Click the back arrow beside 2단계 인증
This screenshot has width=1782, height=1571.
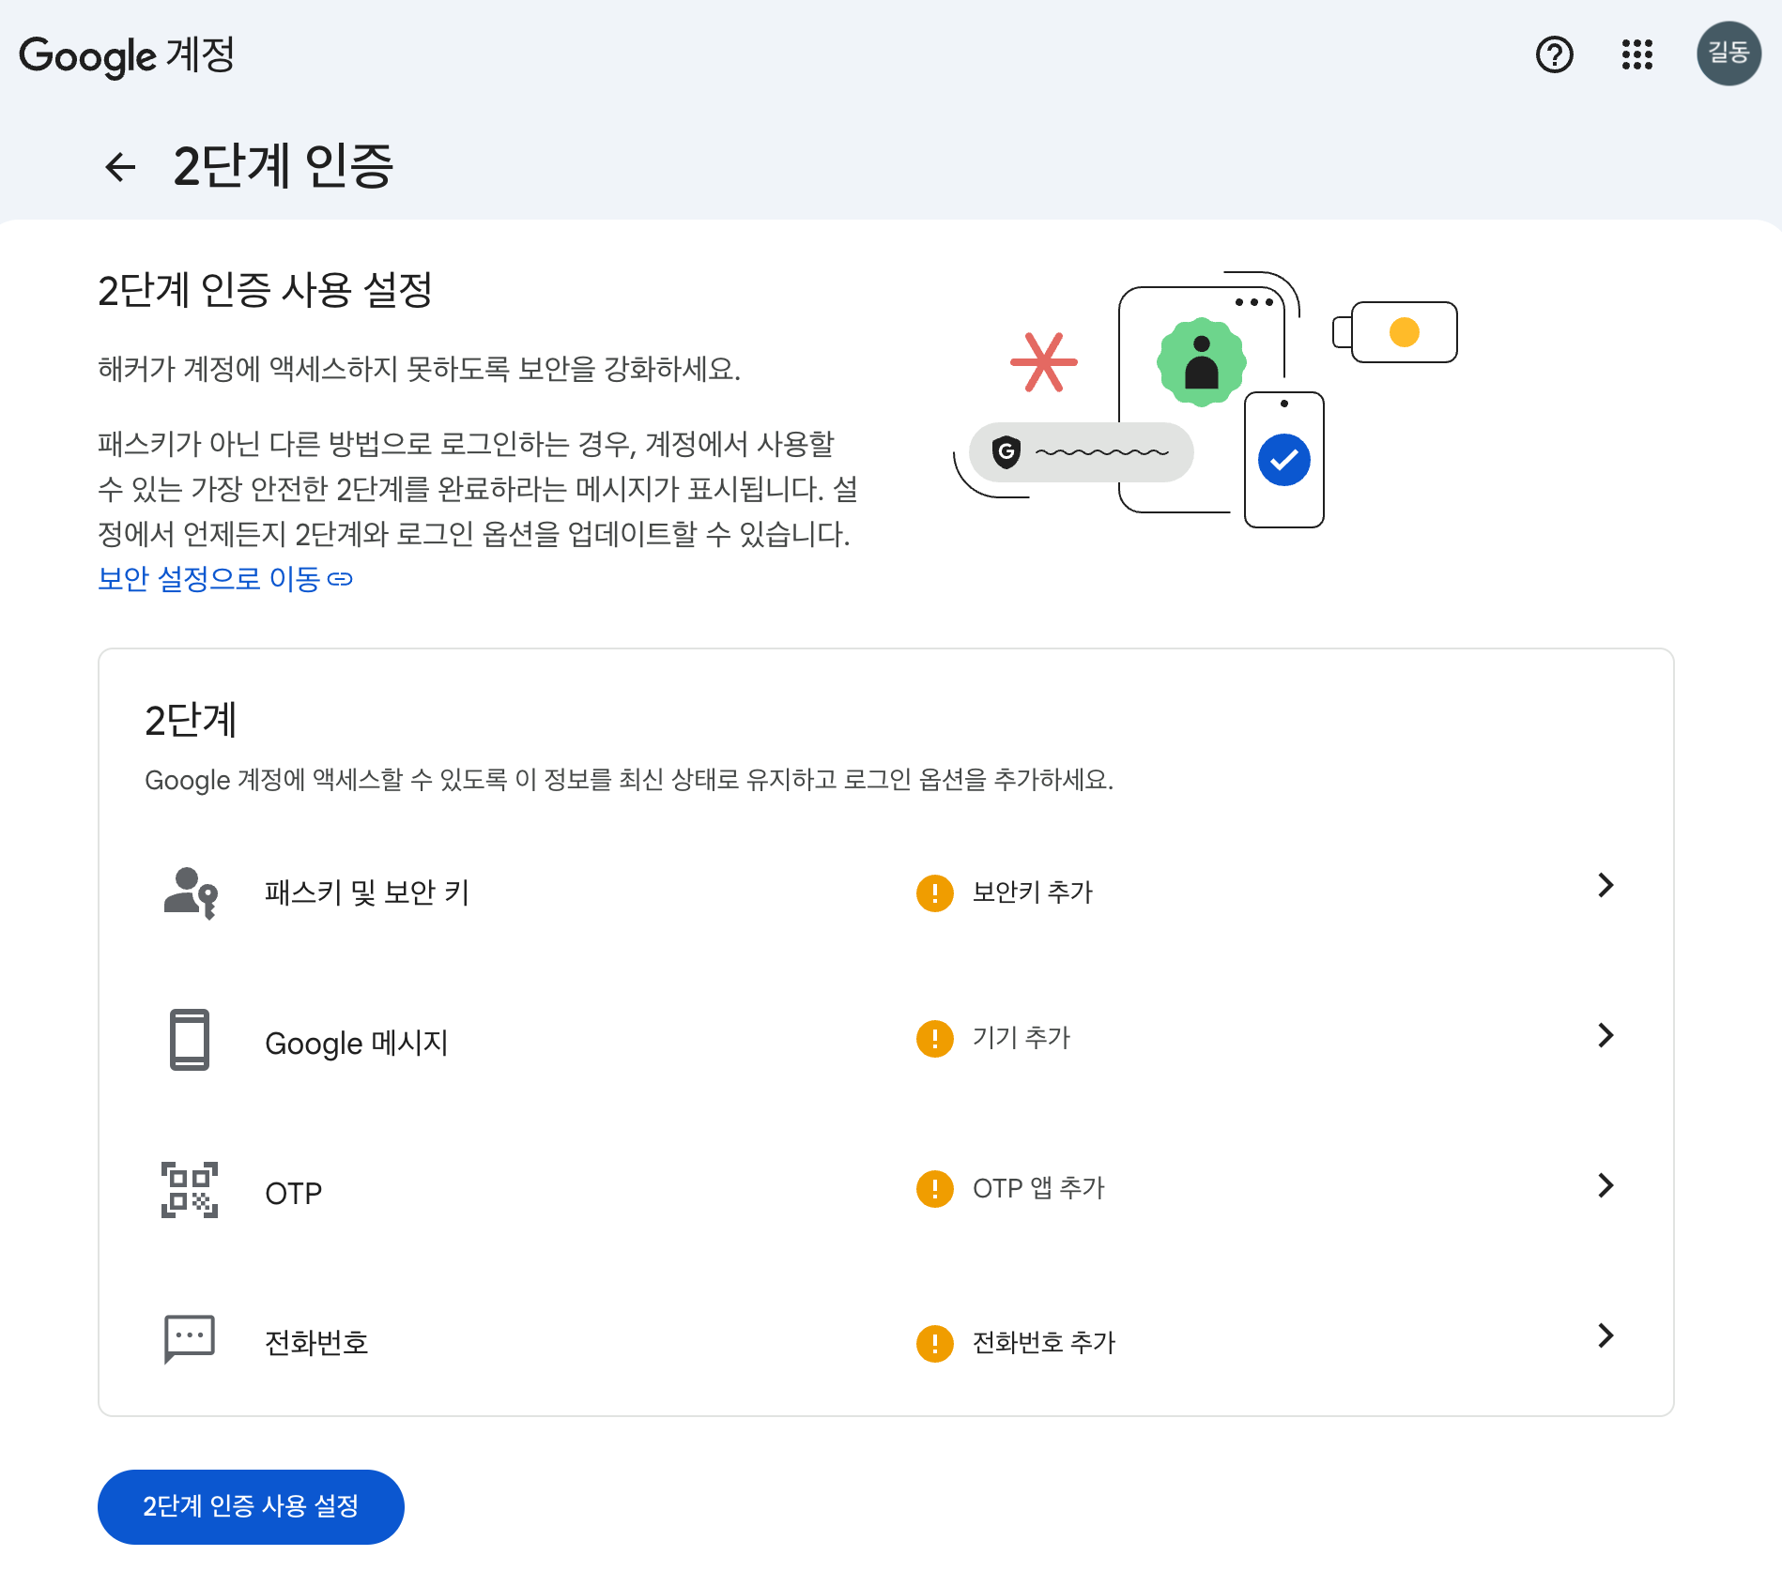120,167
